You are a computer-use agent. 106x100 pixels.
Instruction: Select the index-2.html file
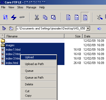click(13, 54)
